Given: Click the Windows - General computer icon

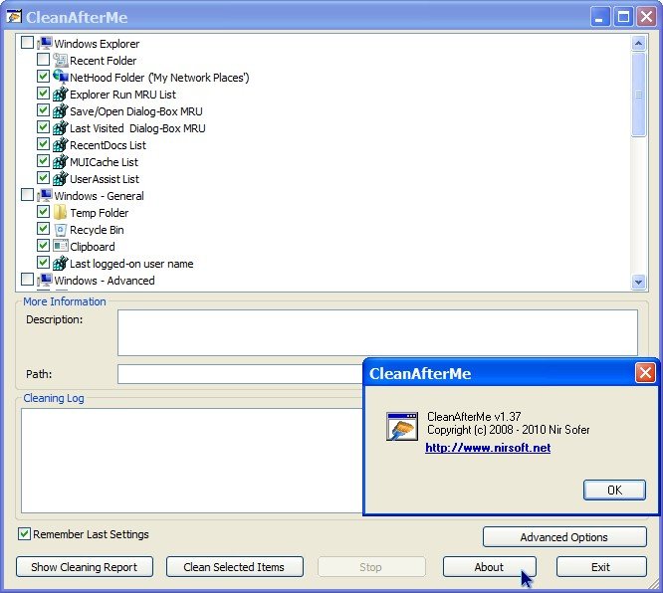Looking at the screenshot, I should click(x=44, y=195).
